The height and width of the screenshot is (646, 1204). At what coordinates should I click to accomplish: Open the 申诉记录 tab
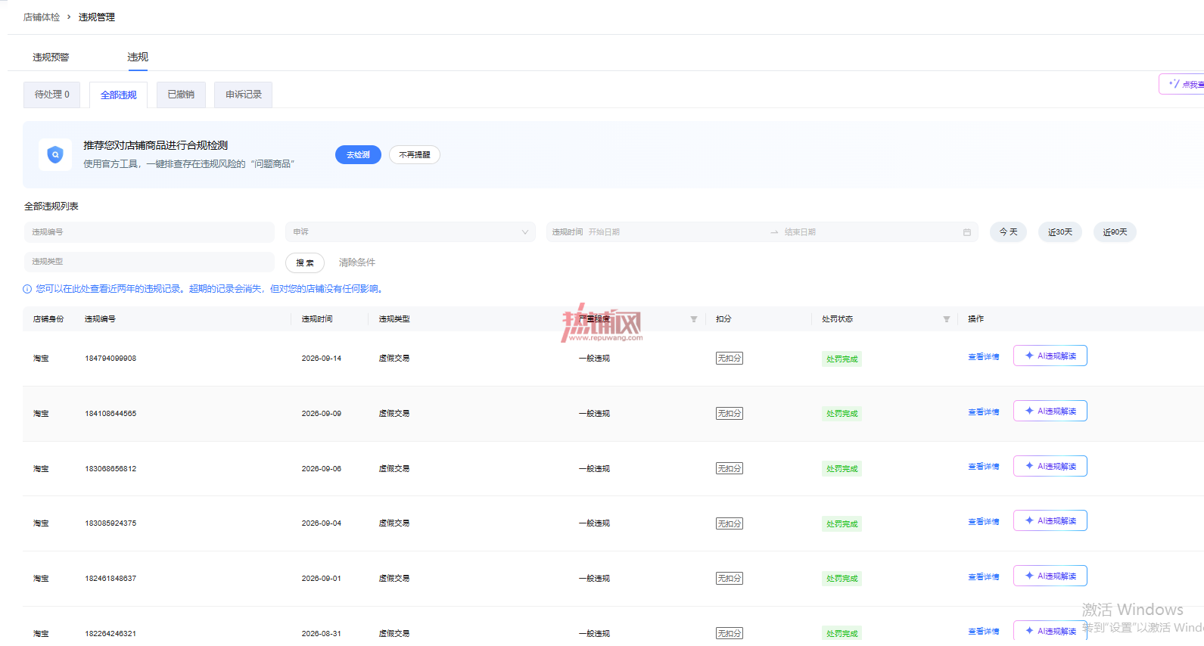click(243, 95)
